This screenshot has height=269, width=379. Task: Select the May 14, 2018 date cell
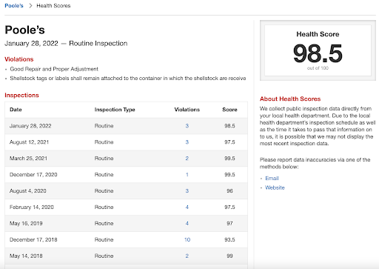26,256
